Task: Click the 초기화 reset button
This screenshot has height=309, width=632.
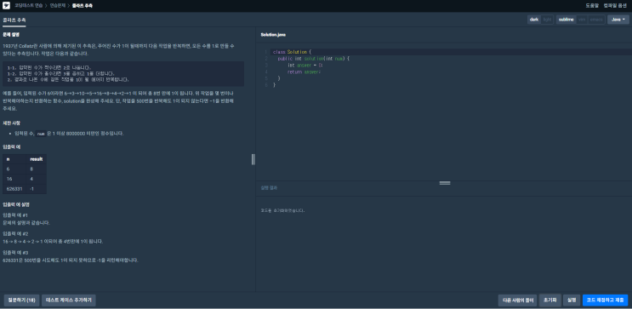Action: (549, 300)
